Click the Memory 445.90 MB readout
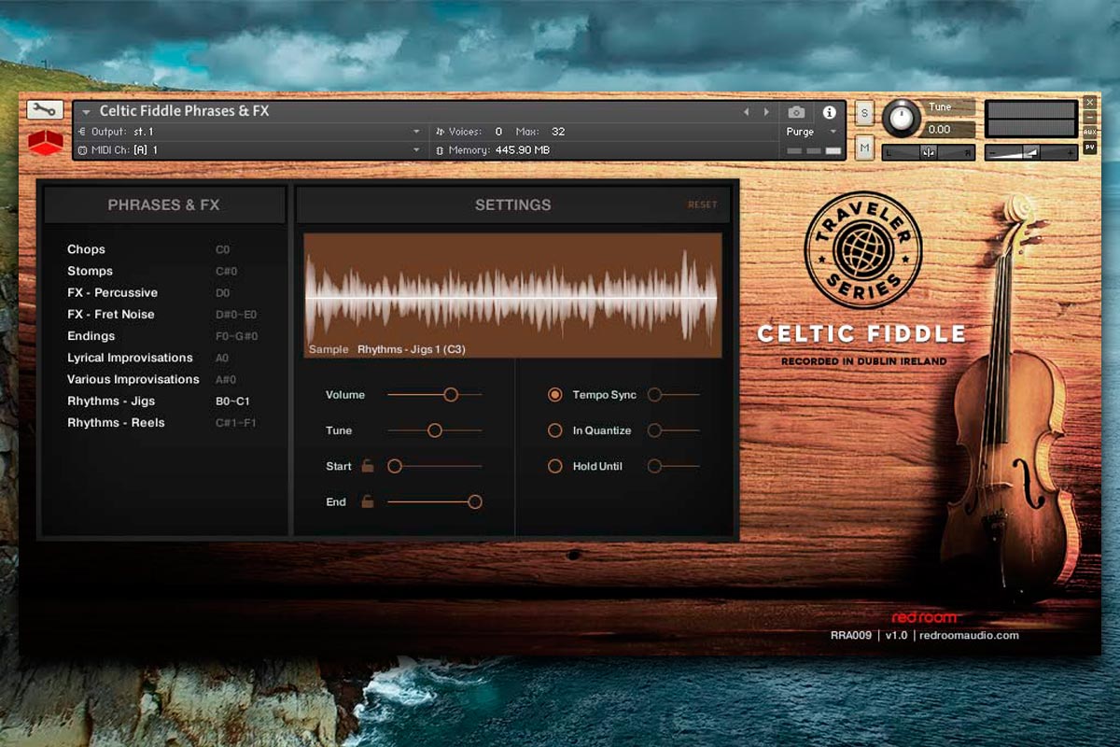The image size is (1120, 747). tap(501, 149)
